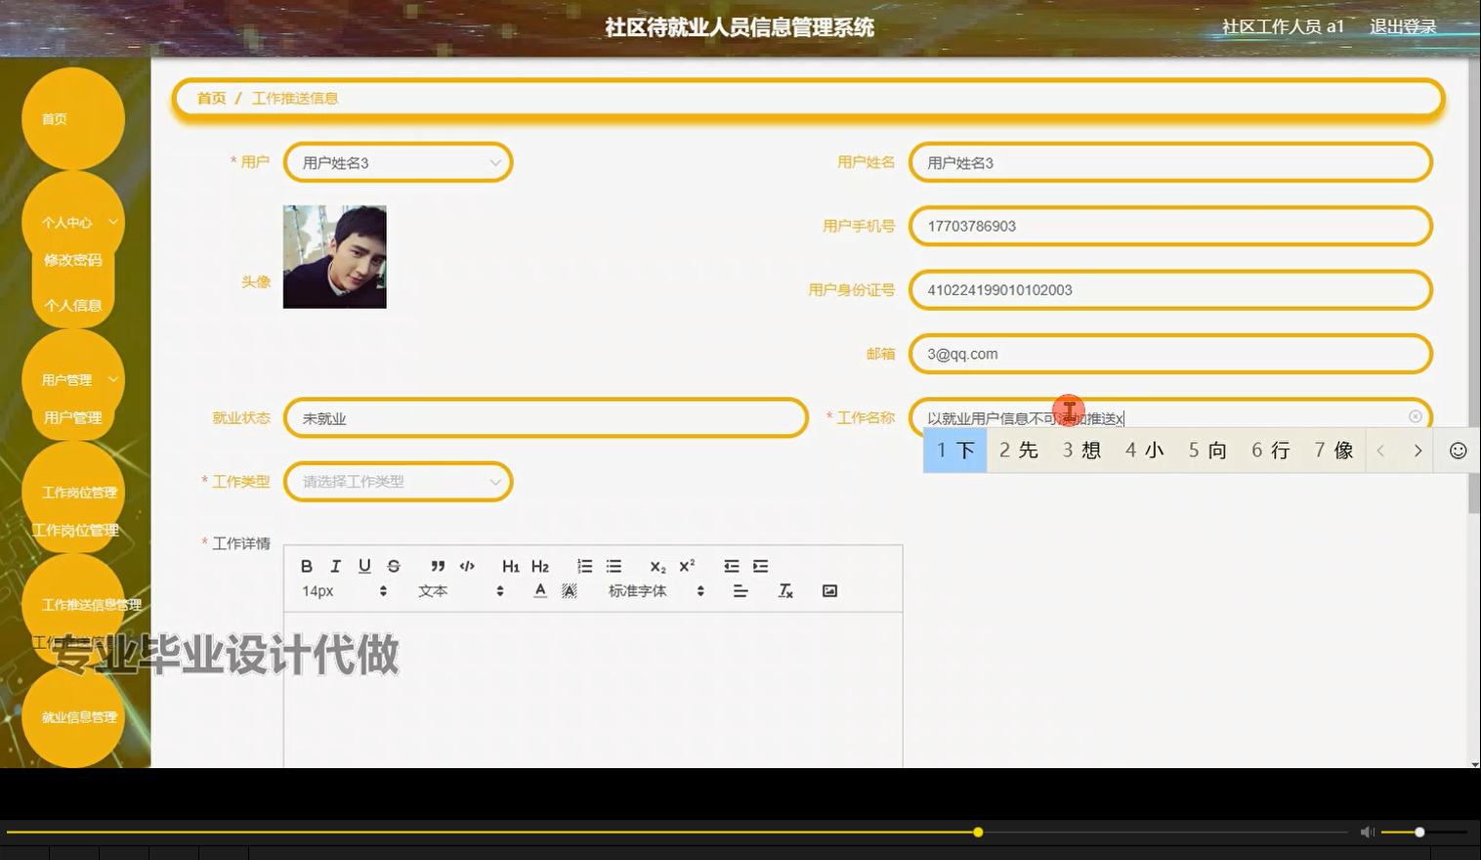Open 首页 in the sidebar
This screenshot has height=860, width=1481.
(x=73, y=118)
